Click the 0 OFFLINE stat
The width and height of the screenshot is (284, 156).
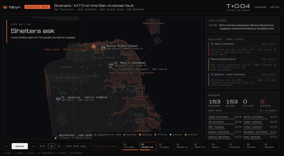[248, 103]
